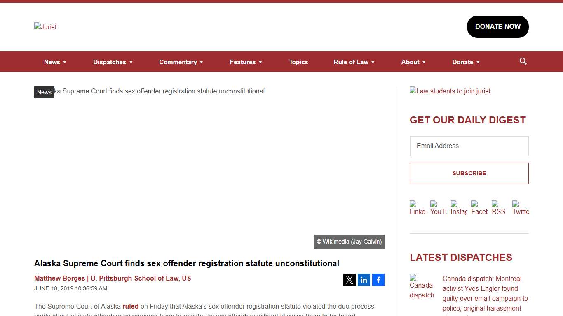563x316 pixels.
Task: Expand the Dispatches dropdown menu
Action: tap(113, 62)
